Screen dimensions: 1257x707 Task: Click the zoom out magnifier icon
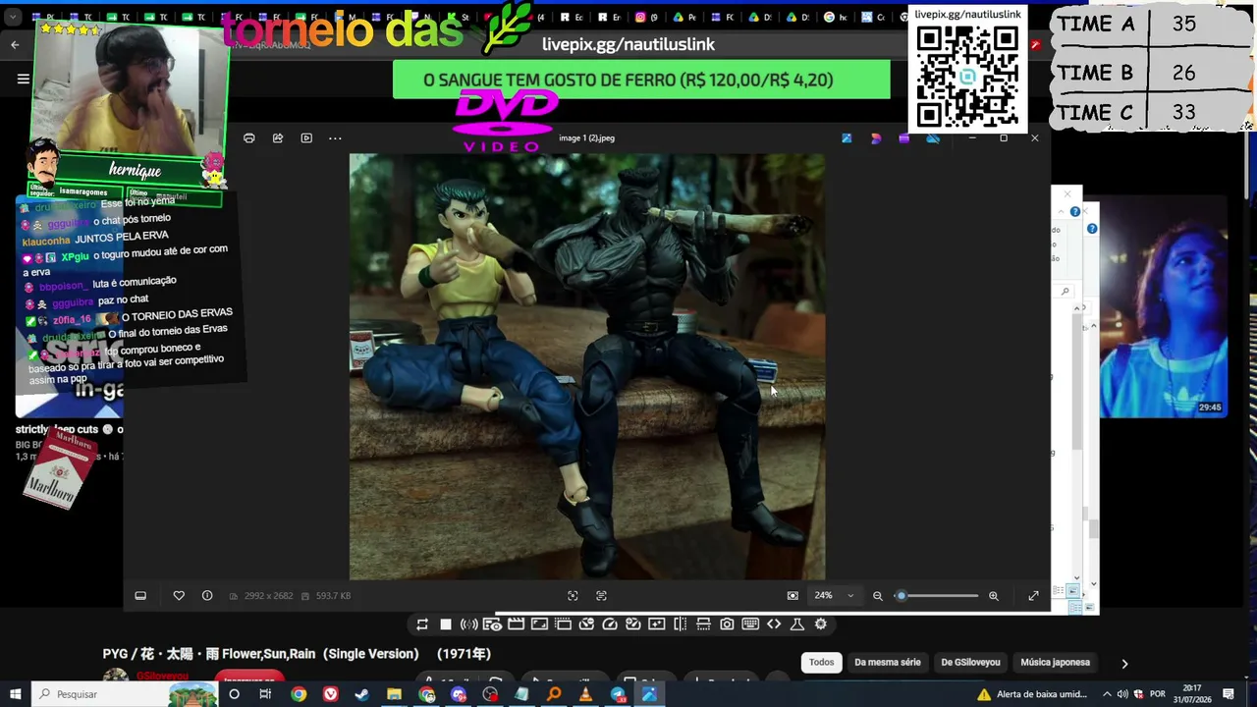[878, 596]
